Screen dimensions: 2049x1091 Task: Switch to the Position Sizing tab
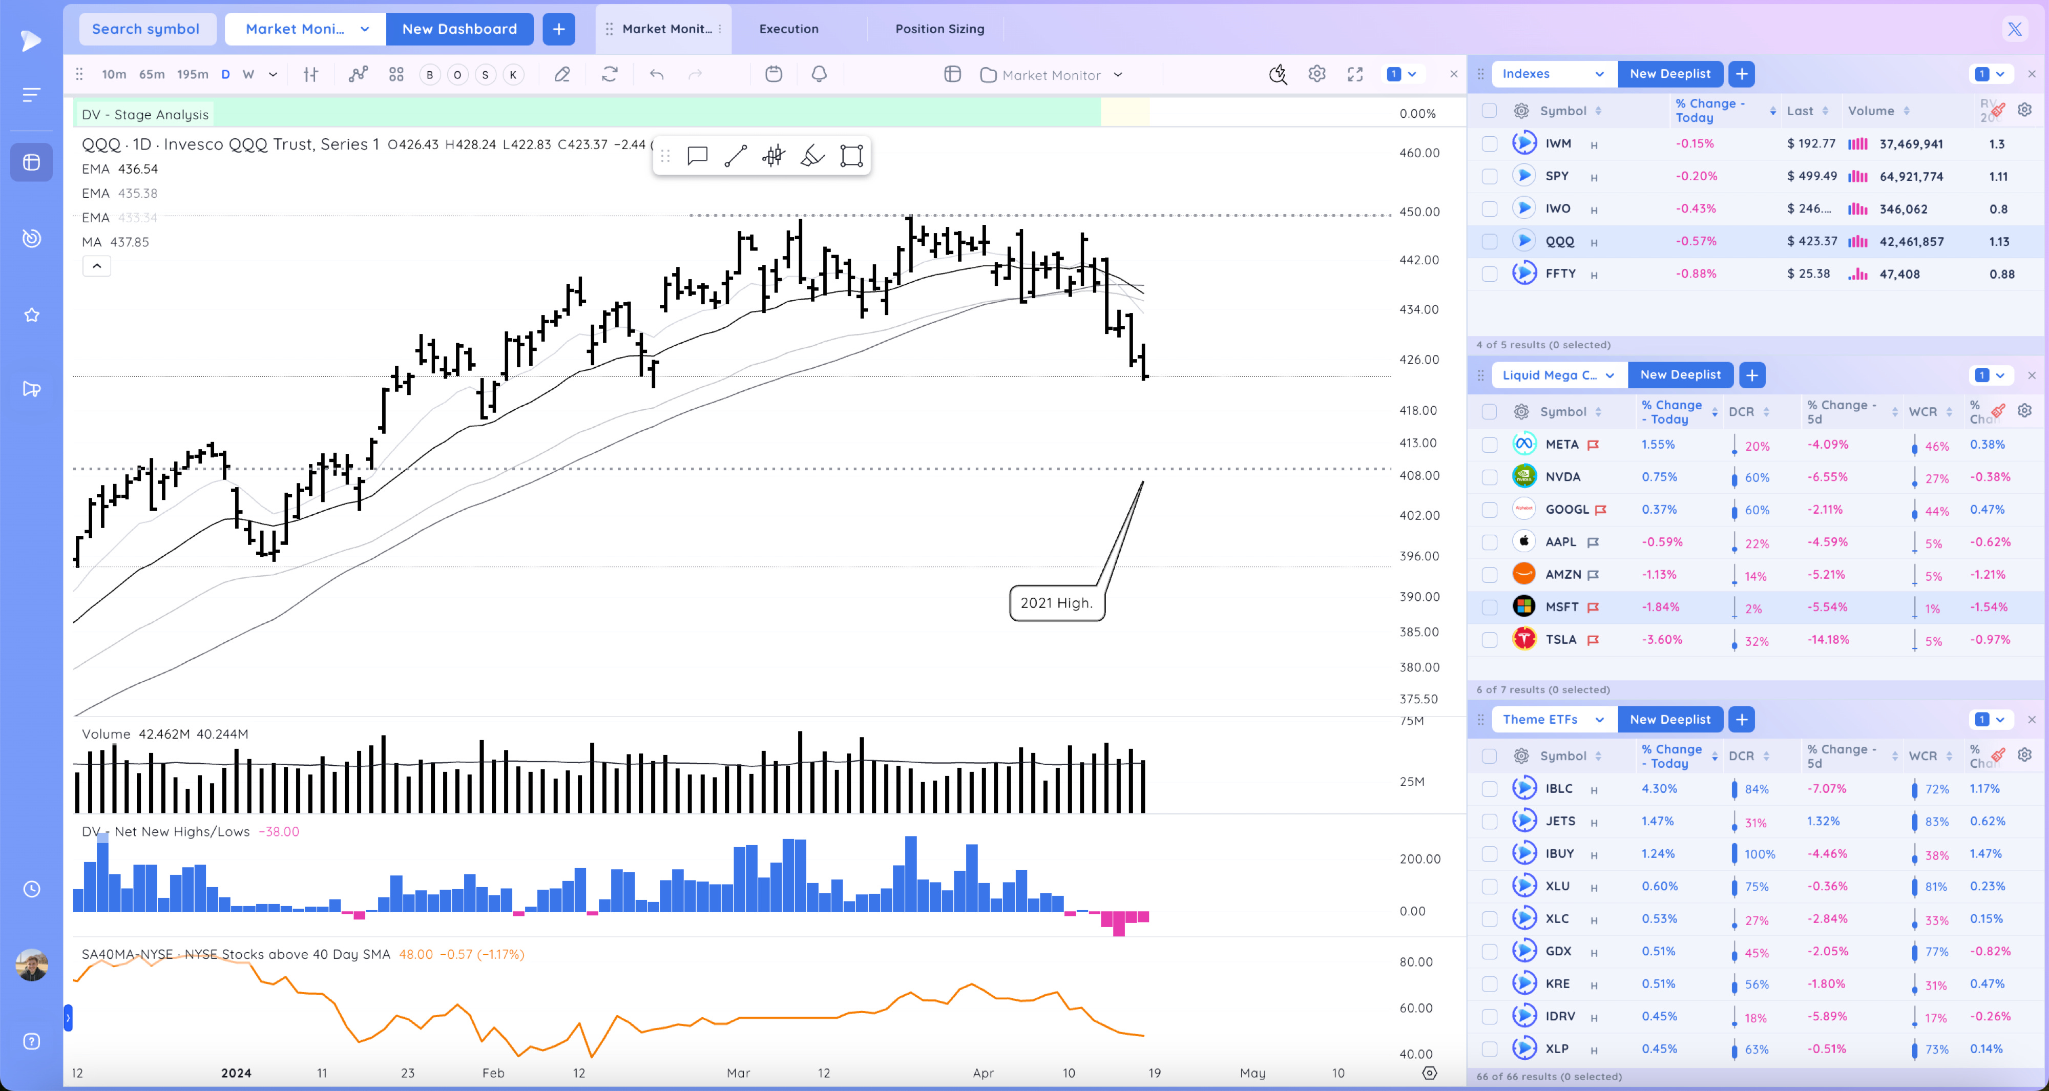(x=939, y=29)
